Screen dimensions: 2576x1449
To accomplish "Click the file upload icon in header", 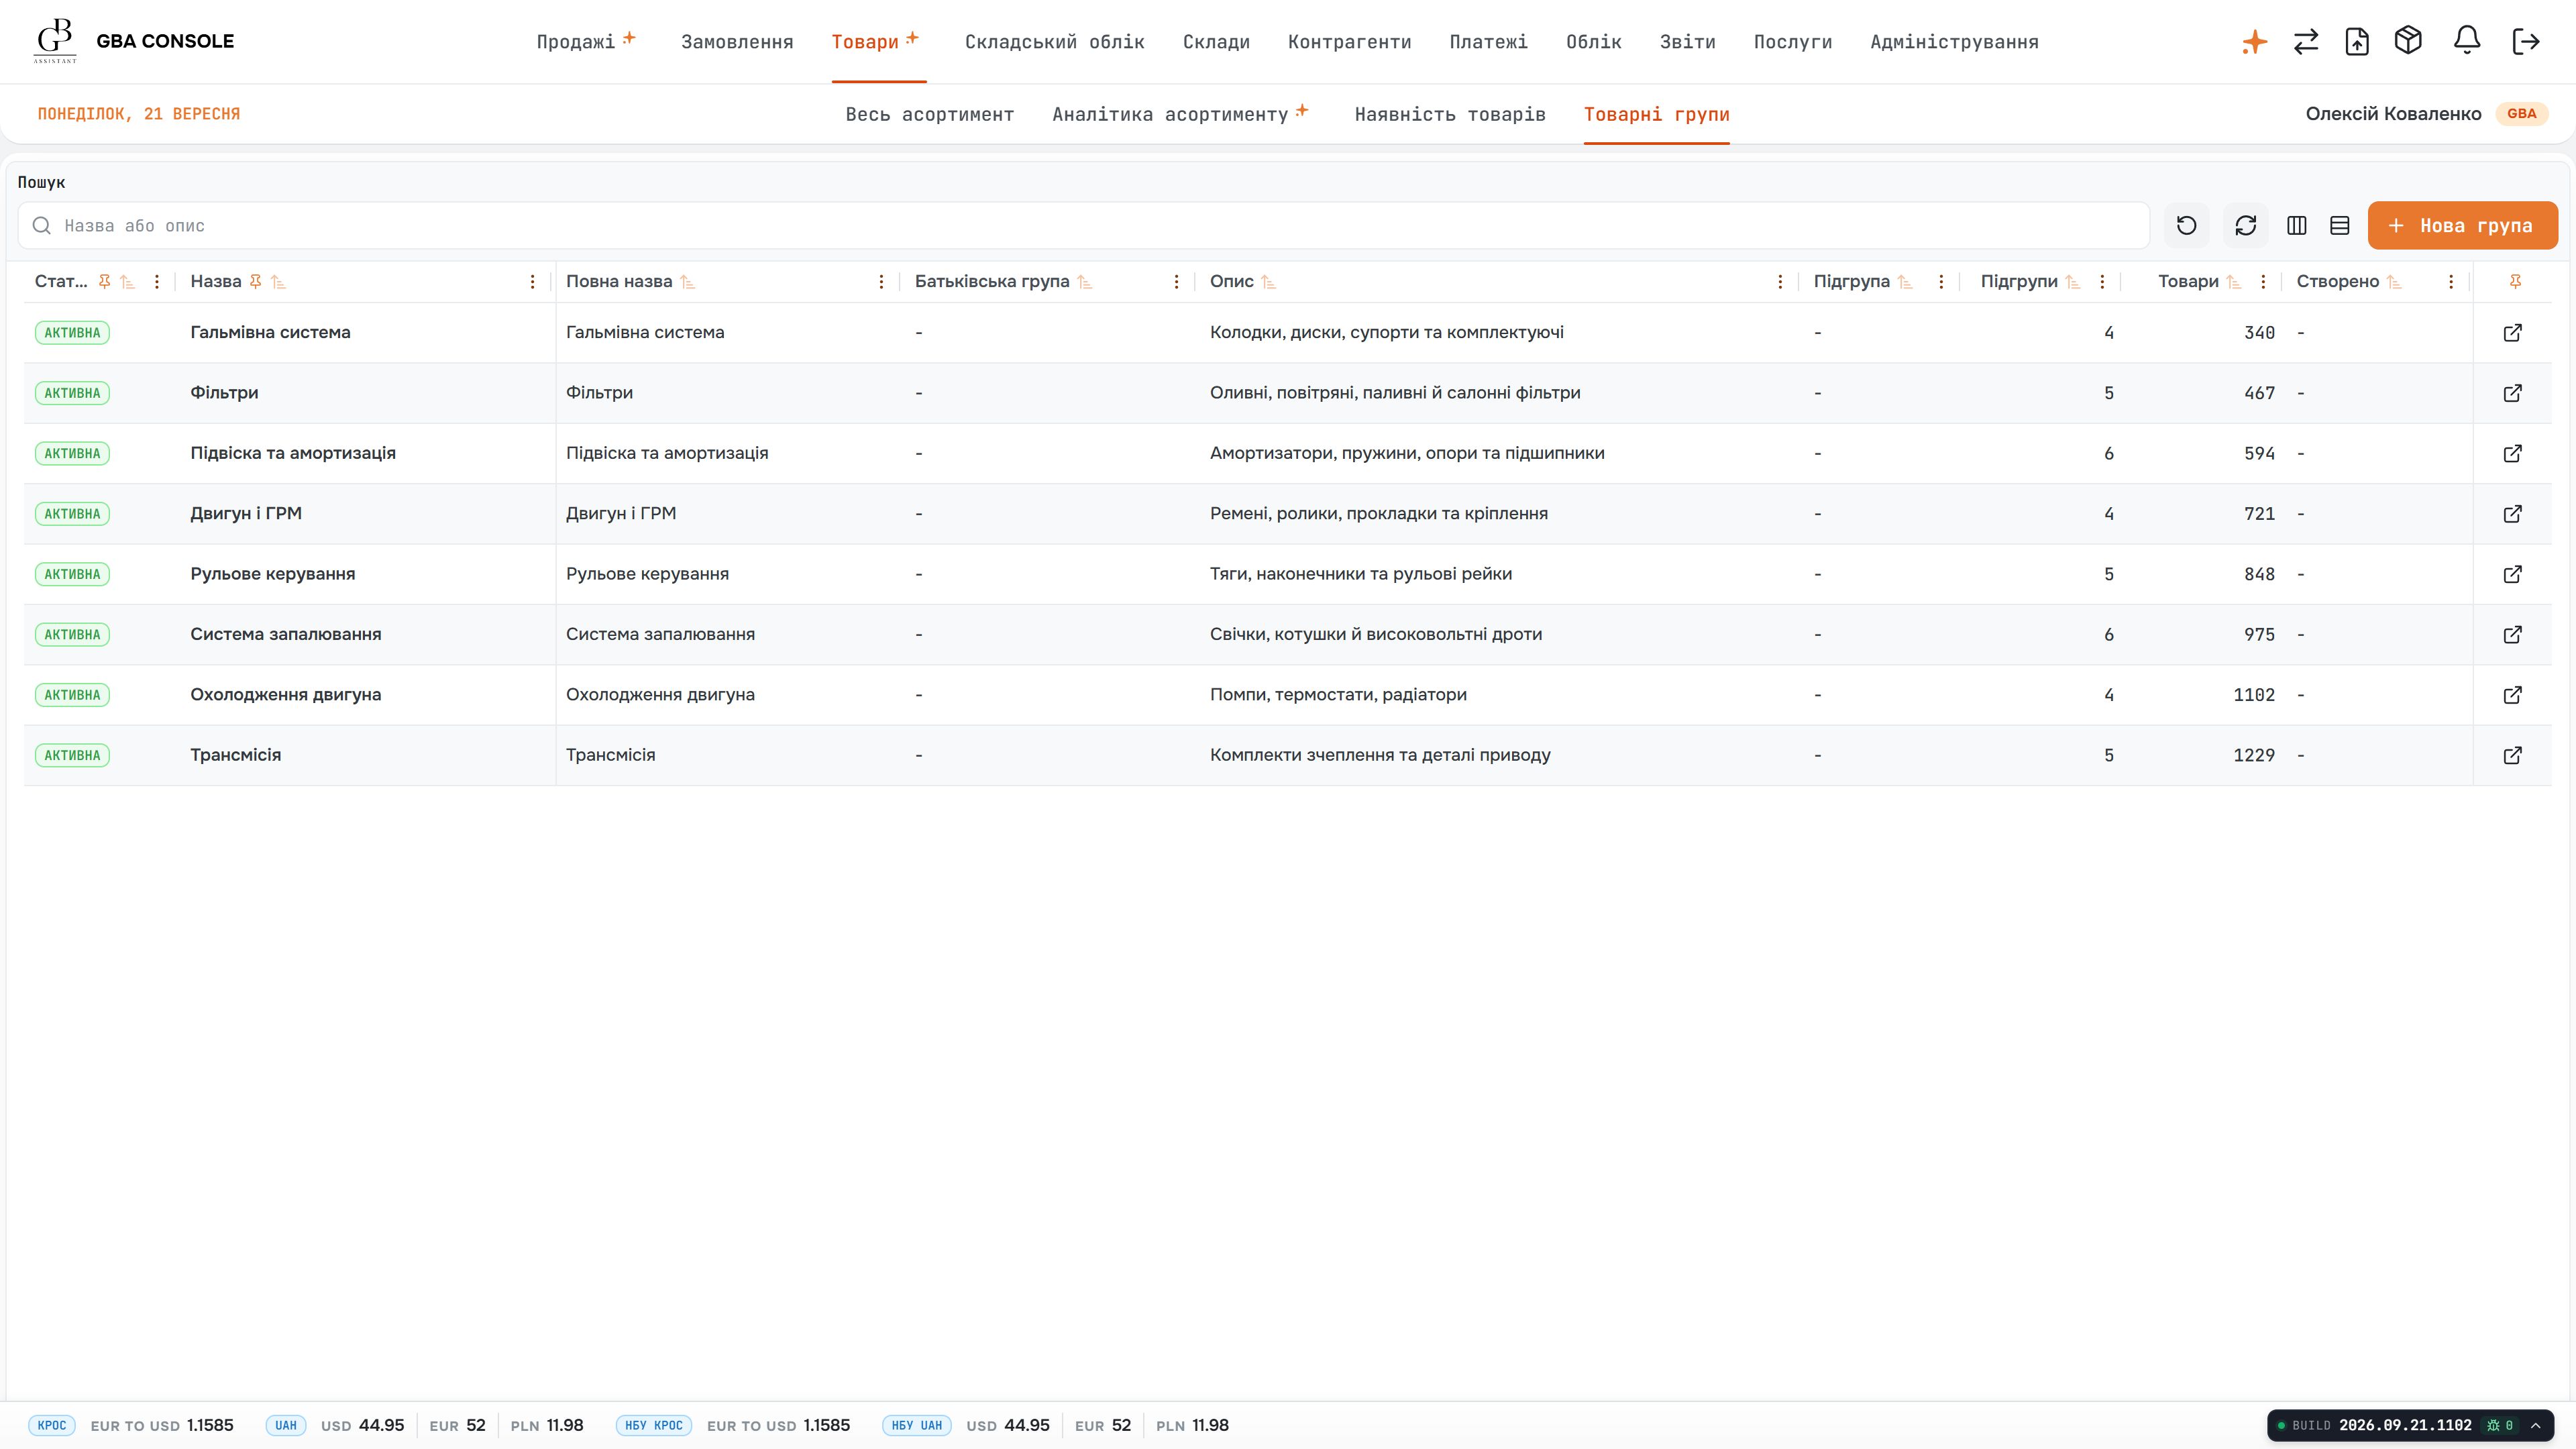I will [x=2357, y=42].
